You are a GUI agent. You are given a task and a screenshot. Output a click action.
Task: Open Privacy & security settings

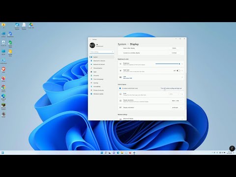pyautogui.click(x=102, y=90)
